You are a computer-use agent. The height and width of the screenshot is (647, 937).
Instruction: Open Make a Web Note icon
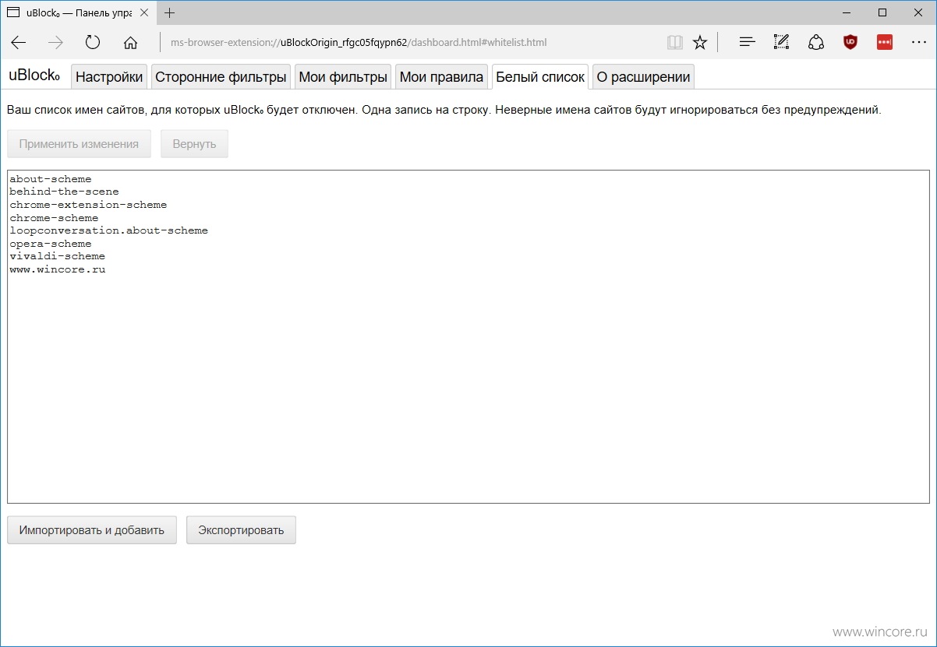click(x=781, y=43)
